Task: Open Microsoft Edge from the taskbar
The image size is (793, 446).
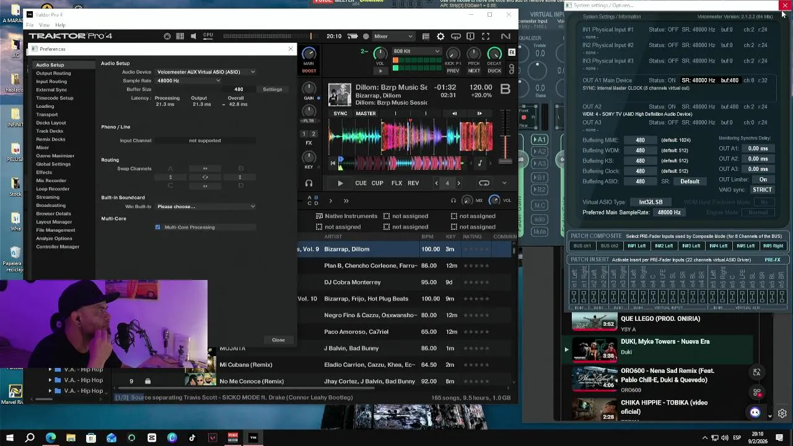Action: click(x=51, y=438)
